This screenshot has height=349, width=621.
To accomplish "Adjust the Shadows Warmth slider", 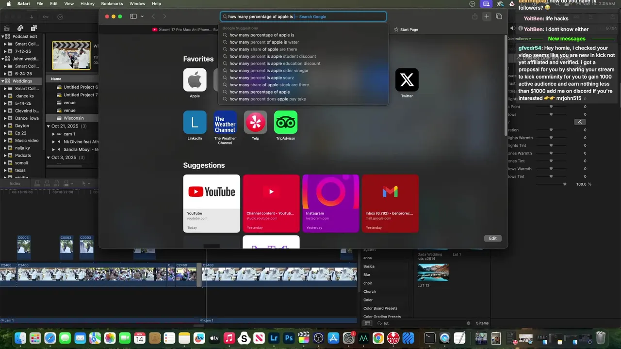I will click(551, 169).
